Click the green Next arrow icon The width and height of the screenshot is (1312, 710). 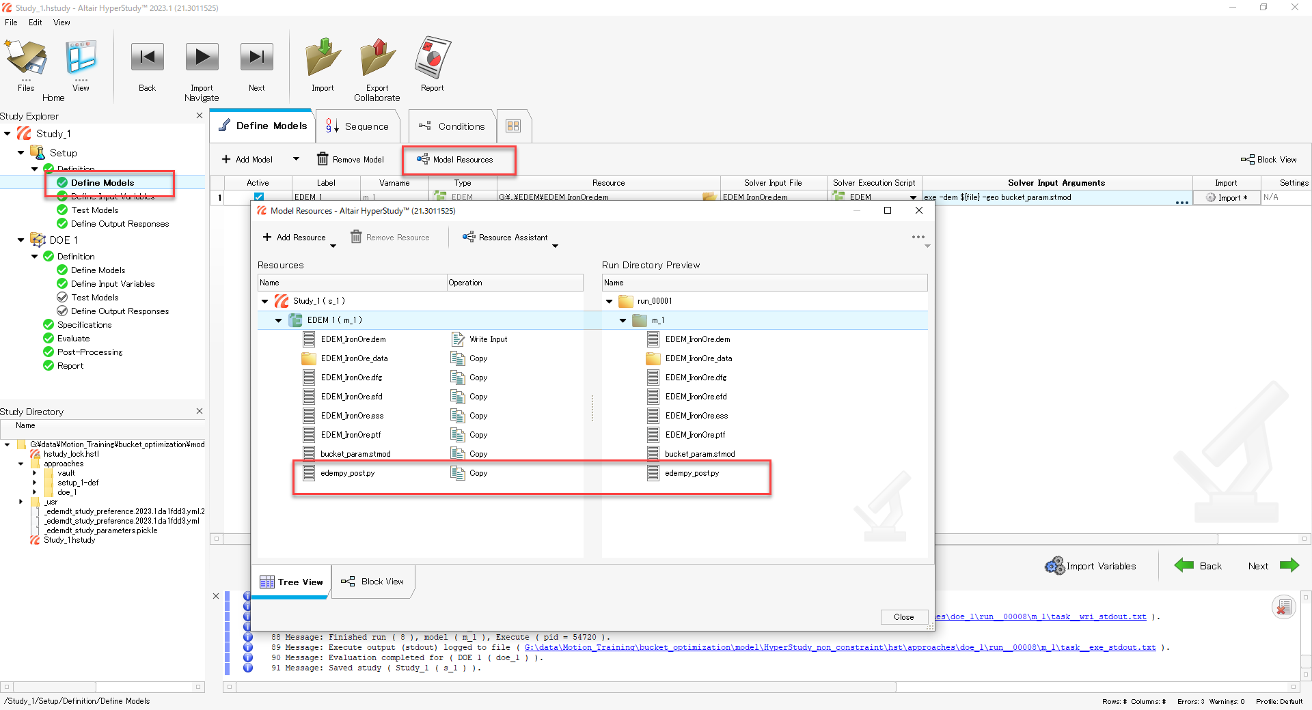point(1289,565)
